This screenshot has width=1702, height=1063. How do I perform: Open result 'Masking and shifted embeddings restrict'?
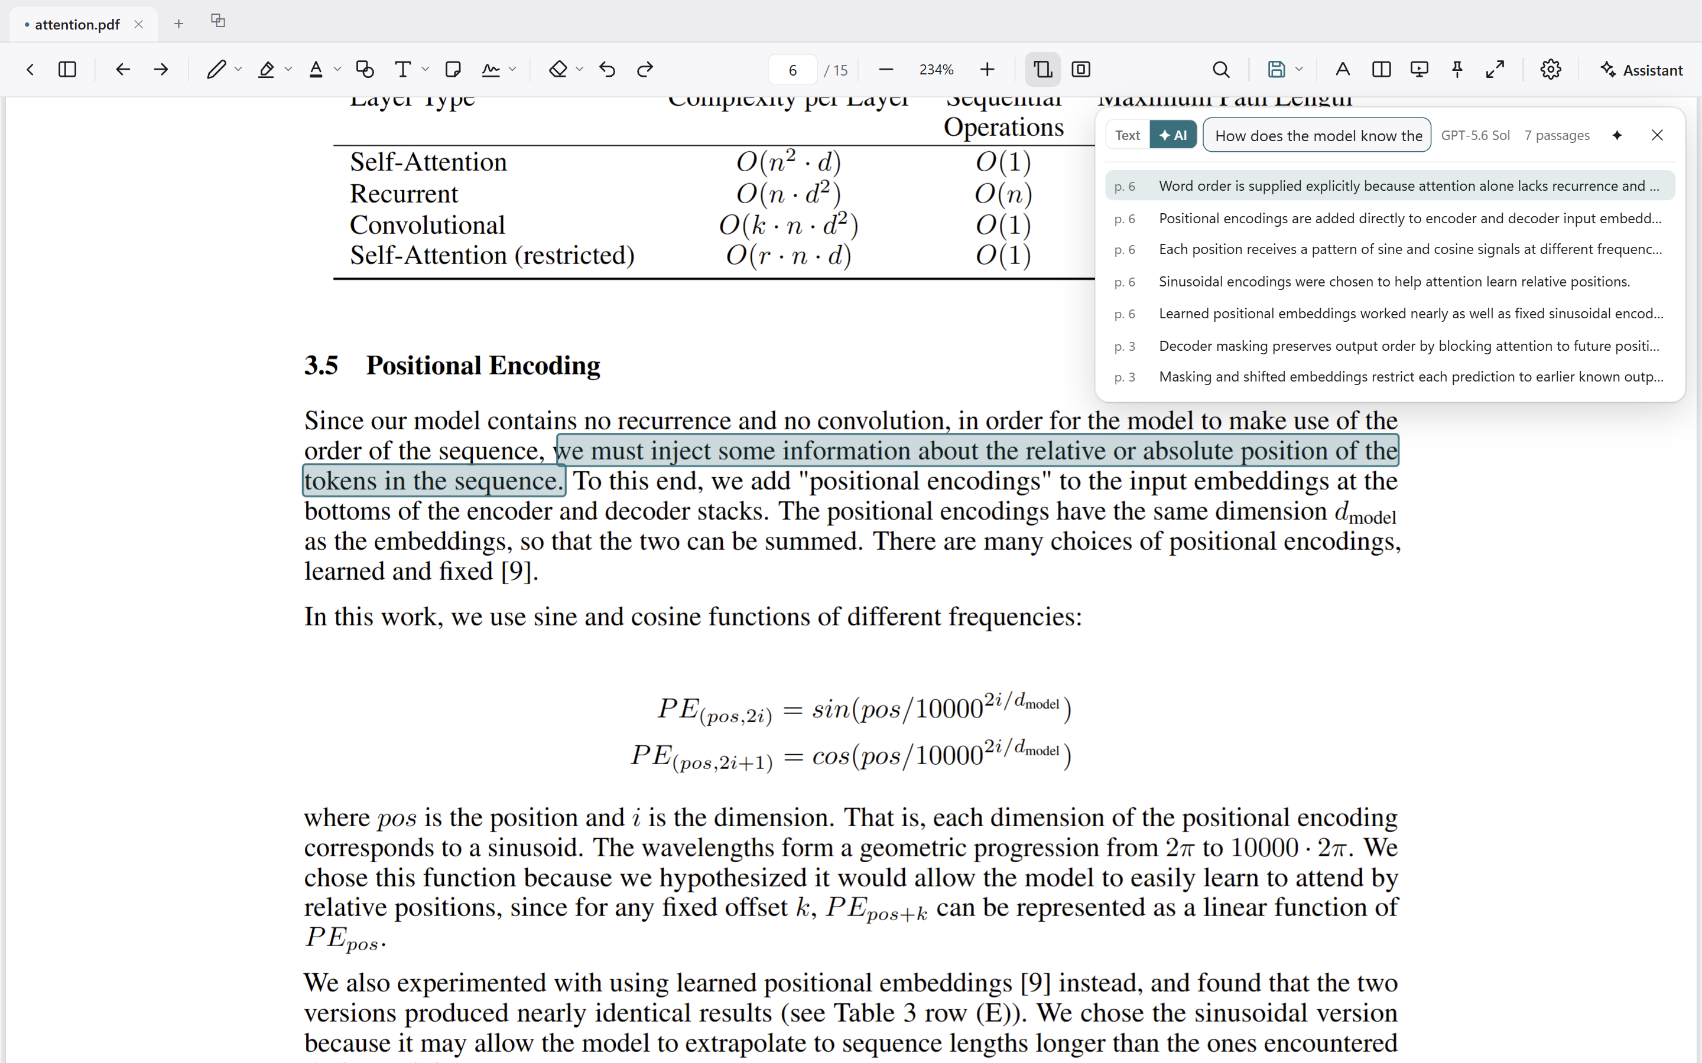coord(1390,377)
